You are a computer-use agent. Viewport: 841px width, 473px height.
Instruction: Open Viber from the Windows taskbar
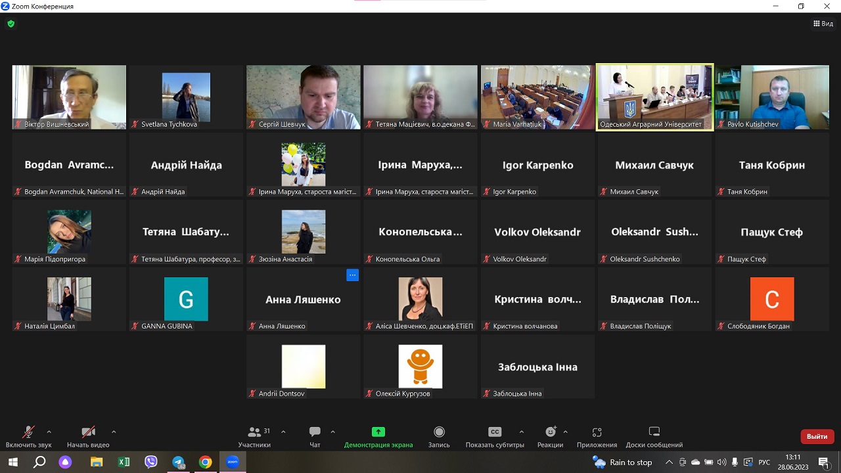(151, 462)
